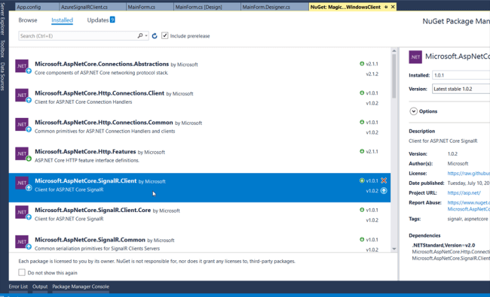Image resolution: width=490 pixels, height=297 pixels.
Task: Select Microsoft.AspNetCore.Http.Features package
Action: [199, 156]
